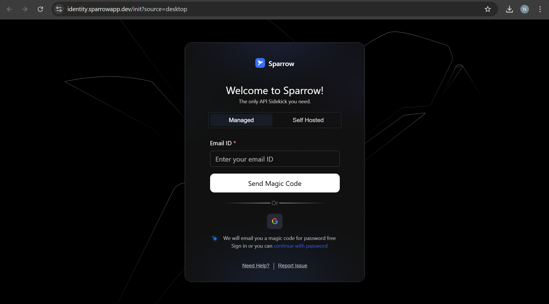This screenshot has height=304, width=549.
Task: Select the Managed tab
Action: (241, 120)
